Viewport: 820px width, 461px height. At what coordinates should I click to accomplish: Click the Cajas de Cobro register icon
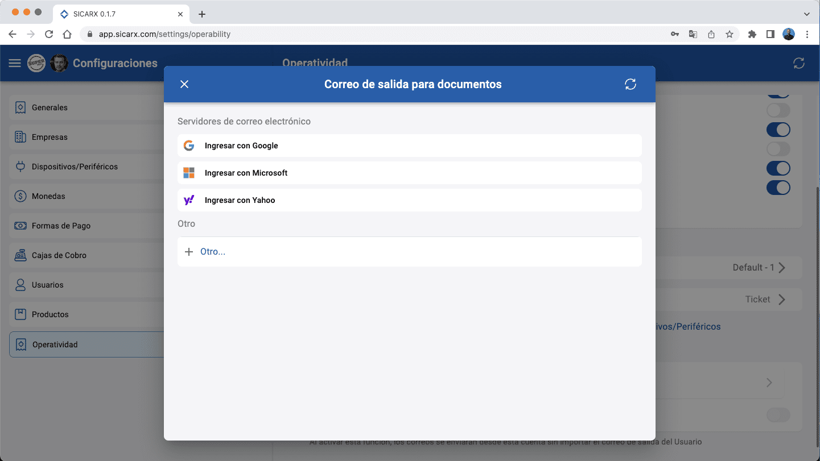[x=20, y=255]
